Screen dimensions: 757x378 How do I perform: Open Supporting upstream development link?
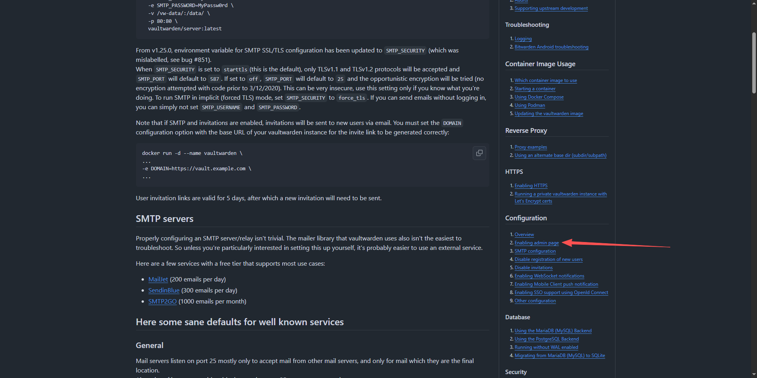click(551, 8)
